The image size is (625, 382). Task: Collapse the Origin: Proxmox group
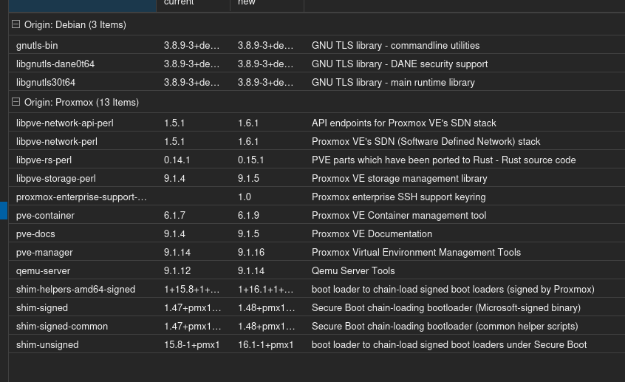click(x=16, y=102)
